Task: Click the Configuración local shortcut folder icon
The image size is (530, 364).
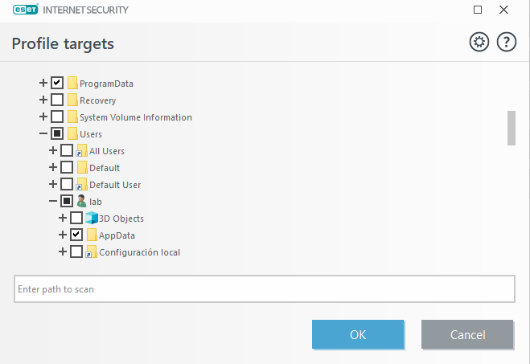Action: click(x=91, y=252)
